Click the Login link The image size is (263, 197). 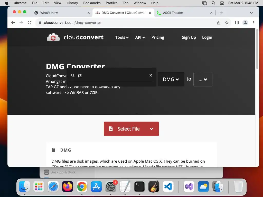point(207,37)
